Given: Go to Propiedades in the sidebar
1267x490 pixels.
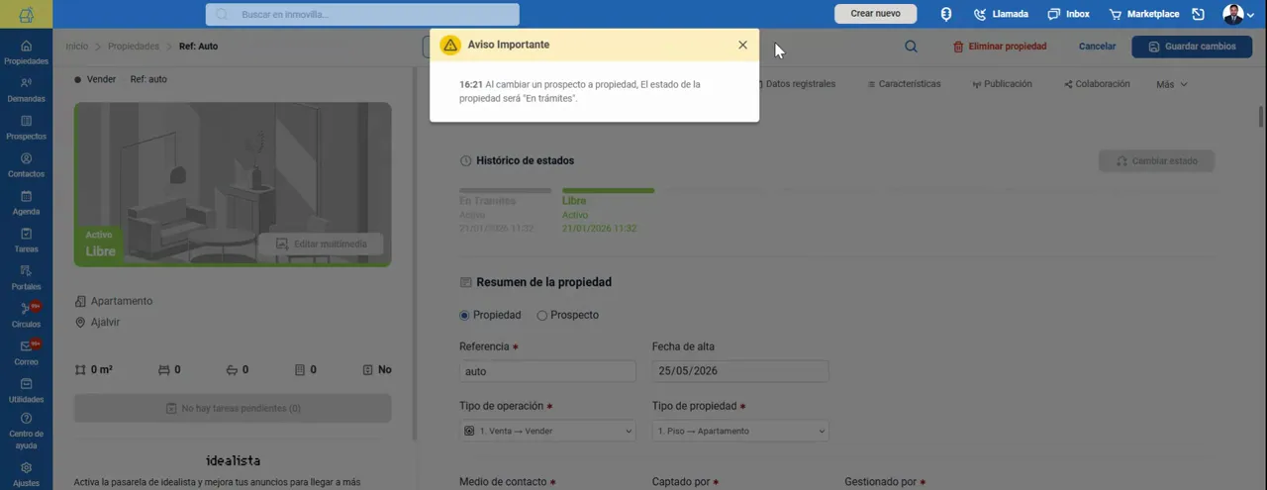Looking at the screenshot, I should click(x=26, y=52).
